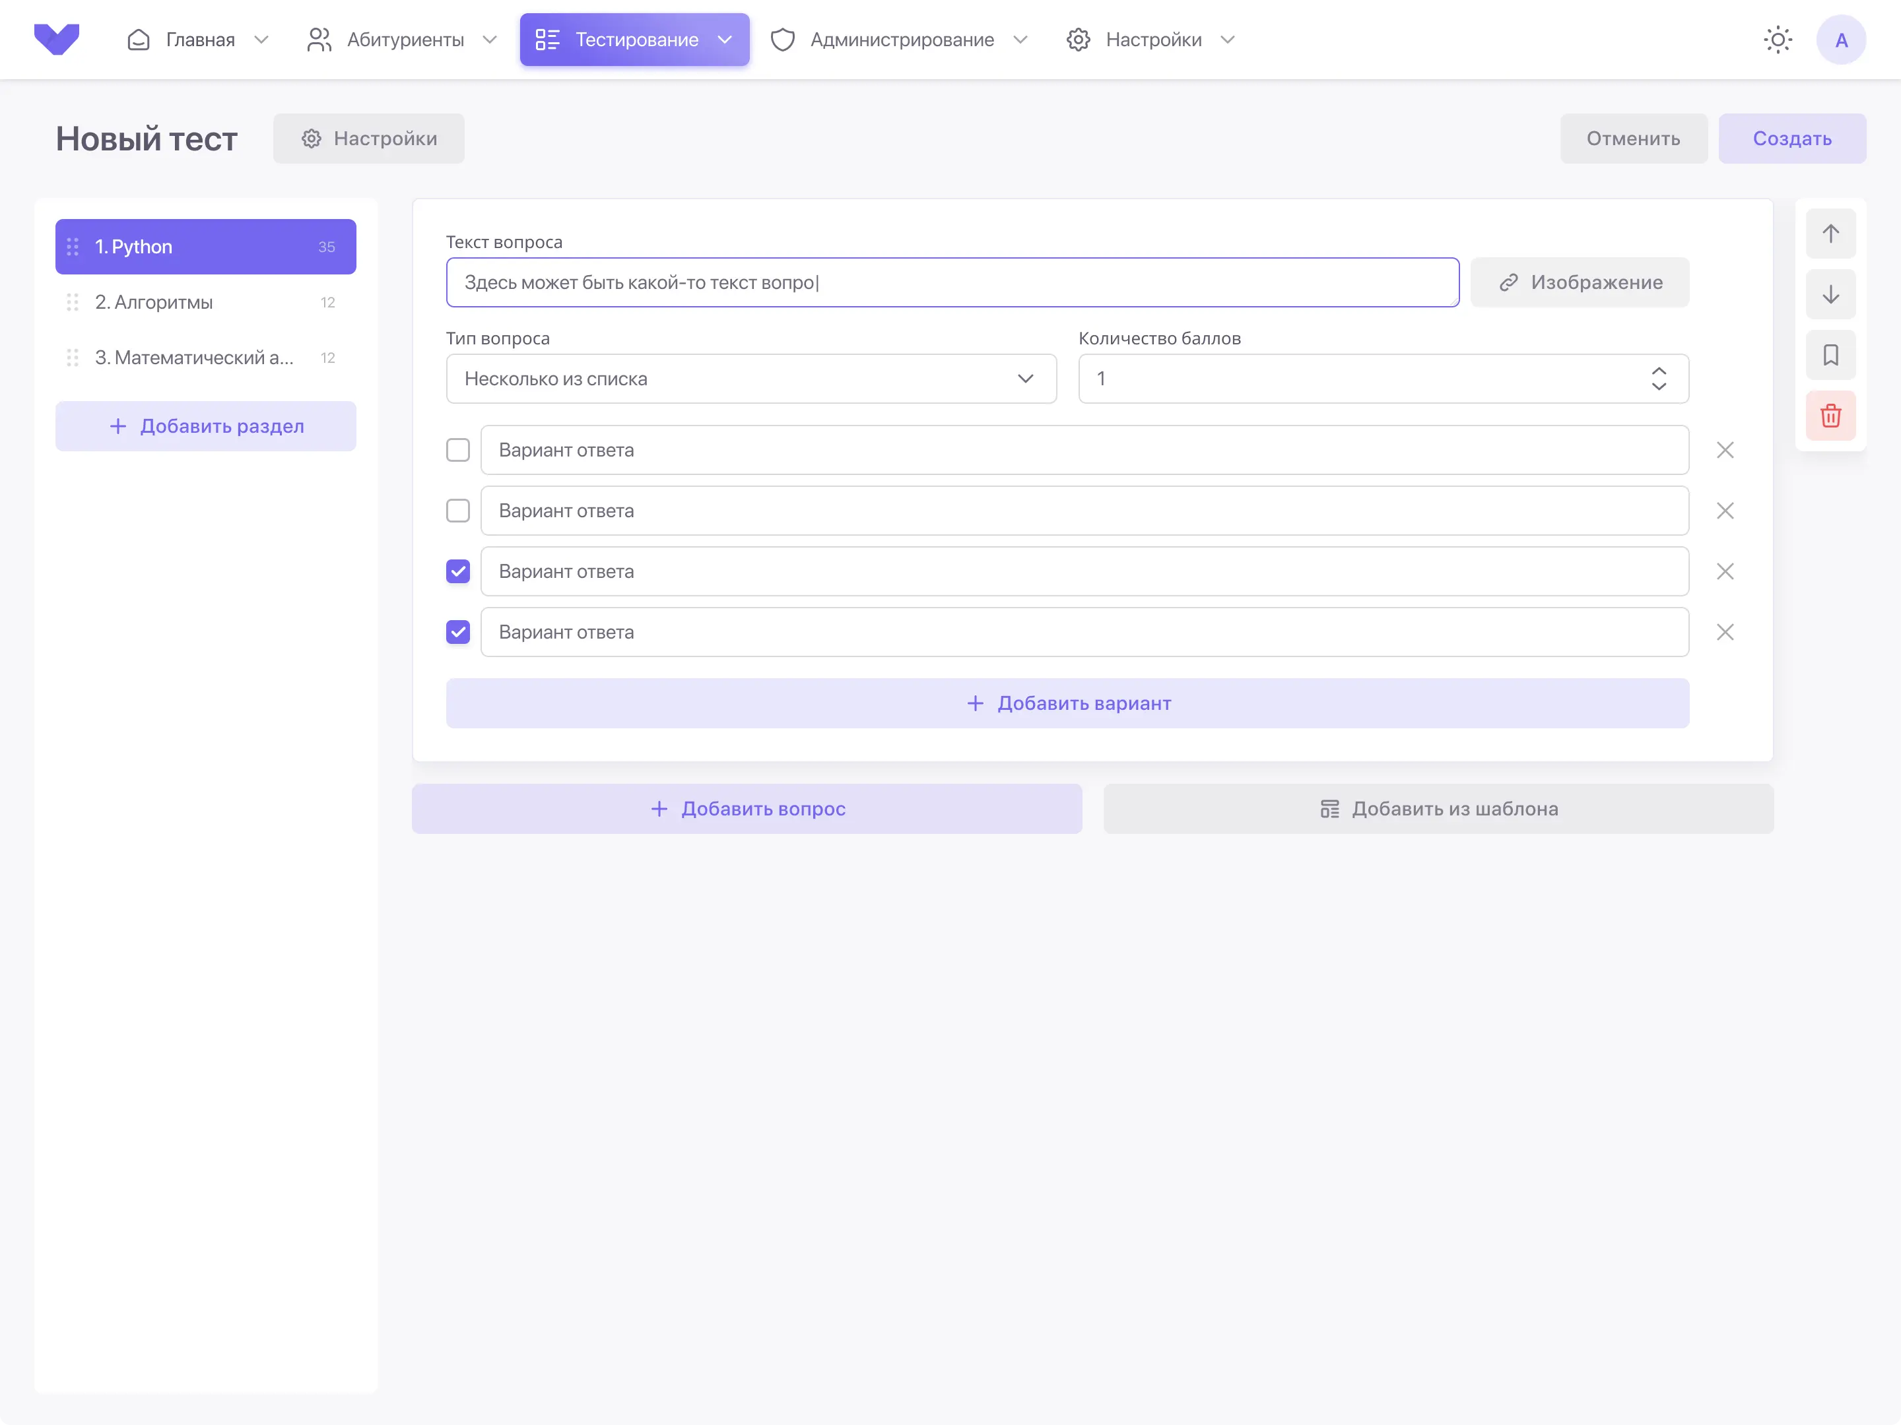Expand the Главная menu chevron
This screenshot has width=1901, height=1425.
261,40
